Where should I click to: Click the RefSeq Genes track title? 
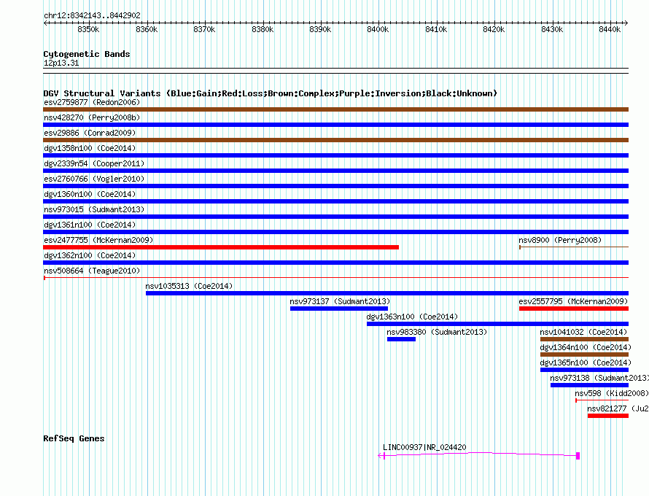tap(74, 438)
